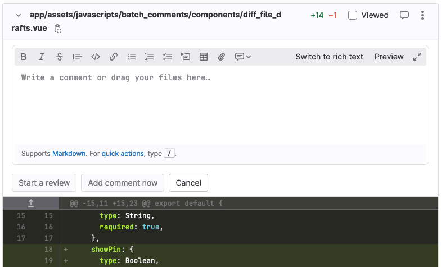Switch to rich text editor

329,57
